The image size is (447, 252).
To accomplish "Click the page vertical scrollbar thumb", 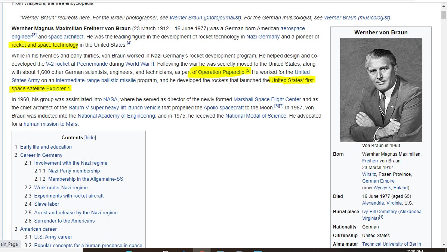I will point(444,15).
